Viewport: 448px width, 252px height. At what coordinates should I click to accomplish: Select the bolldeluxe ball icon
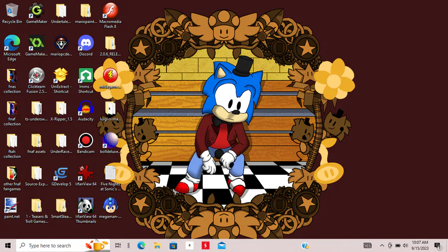tap(111, 143)
